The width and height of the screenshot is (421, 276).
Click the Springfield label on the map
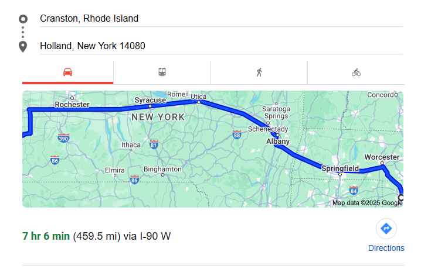[x=340, y=168]
